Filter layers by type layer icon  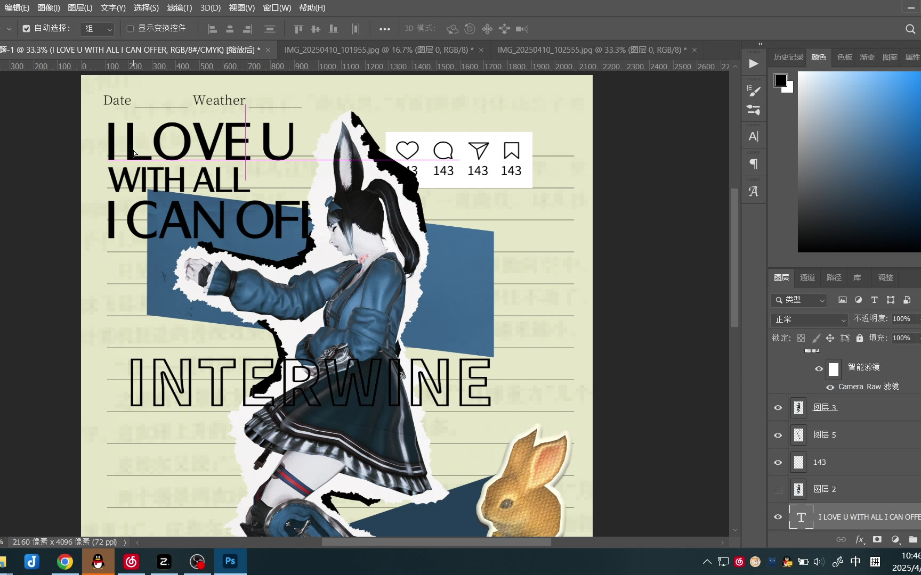pyautogui.click(x=874, y=300)
